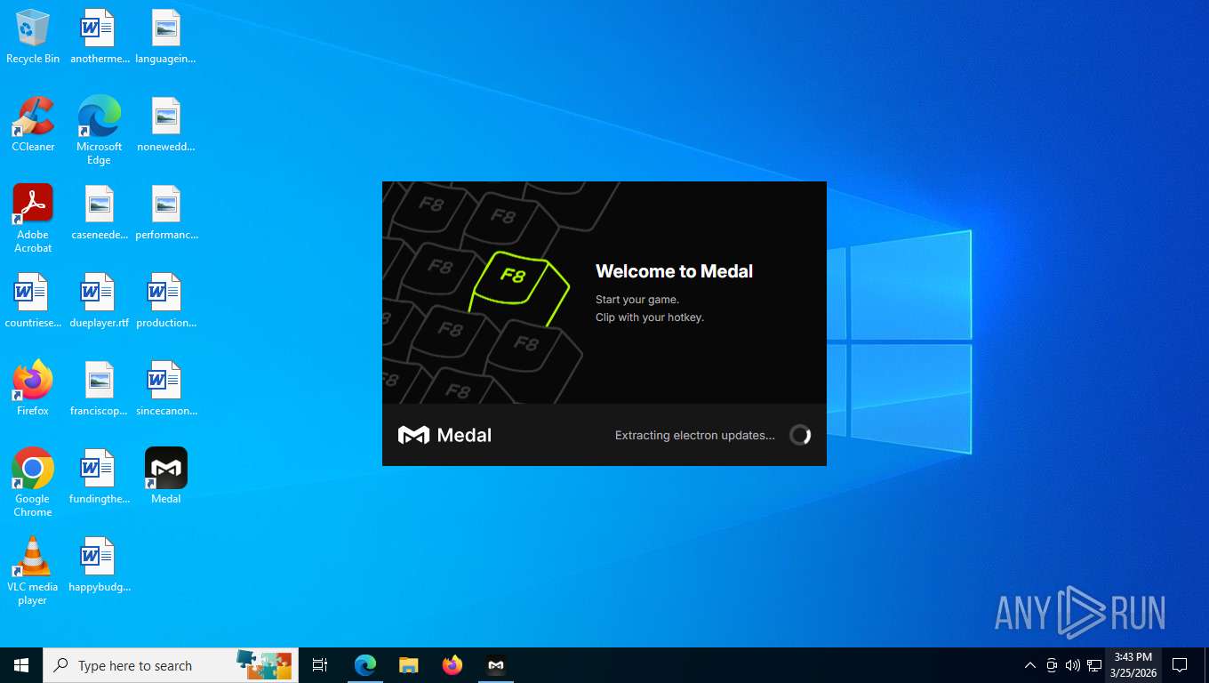Open the happybudg... Word document
This screenshot has height=683, width=1209.
pyautogui.click(x=99, y=565)
